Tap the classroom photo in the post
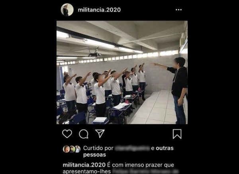Screen dimensions: 239x174 [x=122, y=72]
